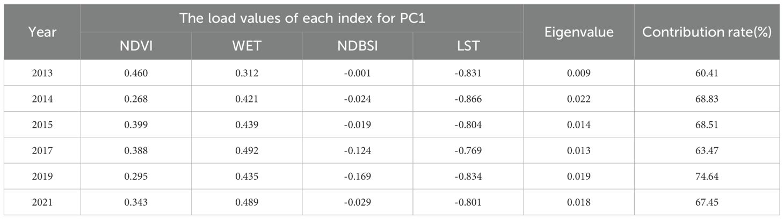Click the Contribution rate(%) header
Viewport: 784px width, 219px height.
[707, 33]
